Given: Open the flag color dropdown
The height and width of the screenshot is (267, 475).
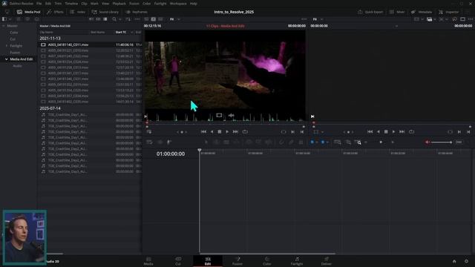Looking at the screenshot, I should 316,142.
